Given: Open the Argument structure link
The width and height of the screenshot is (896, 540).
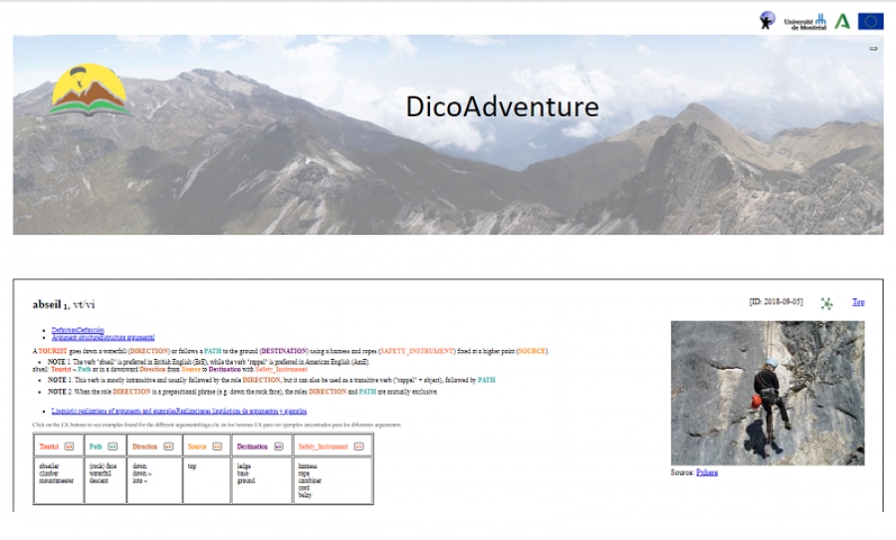Looking at the screenshot, I should coord(103,337).
